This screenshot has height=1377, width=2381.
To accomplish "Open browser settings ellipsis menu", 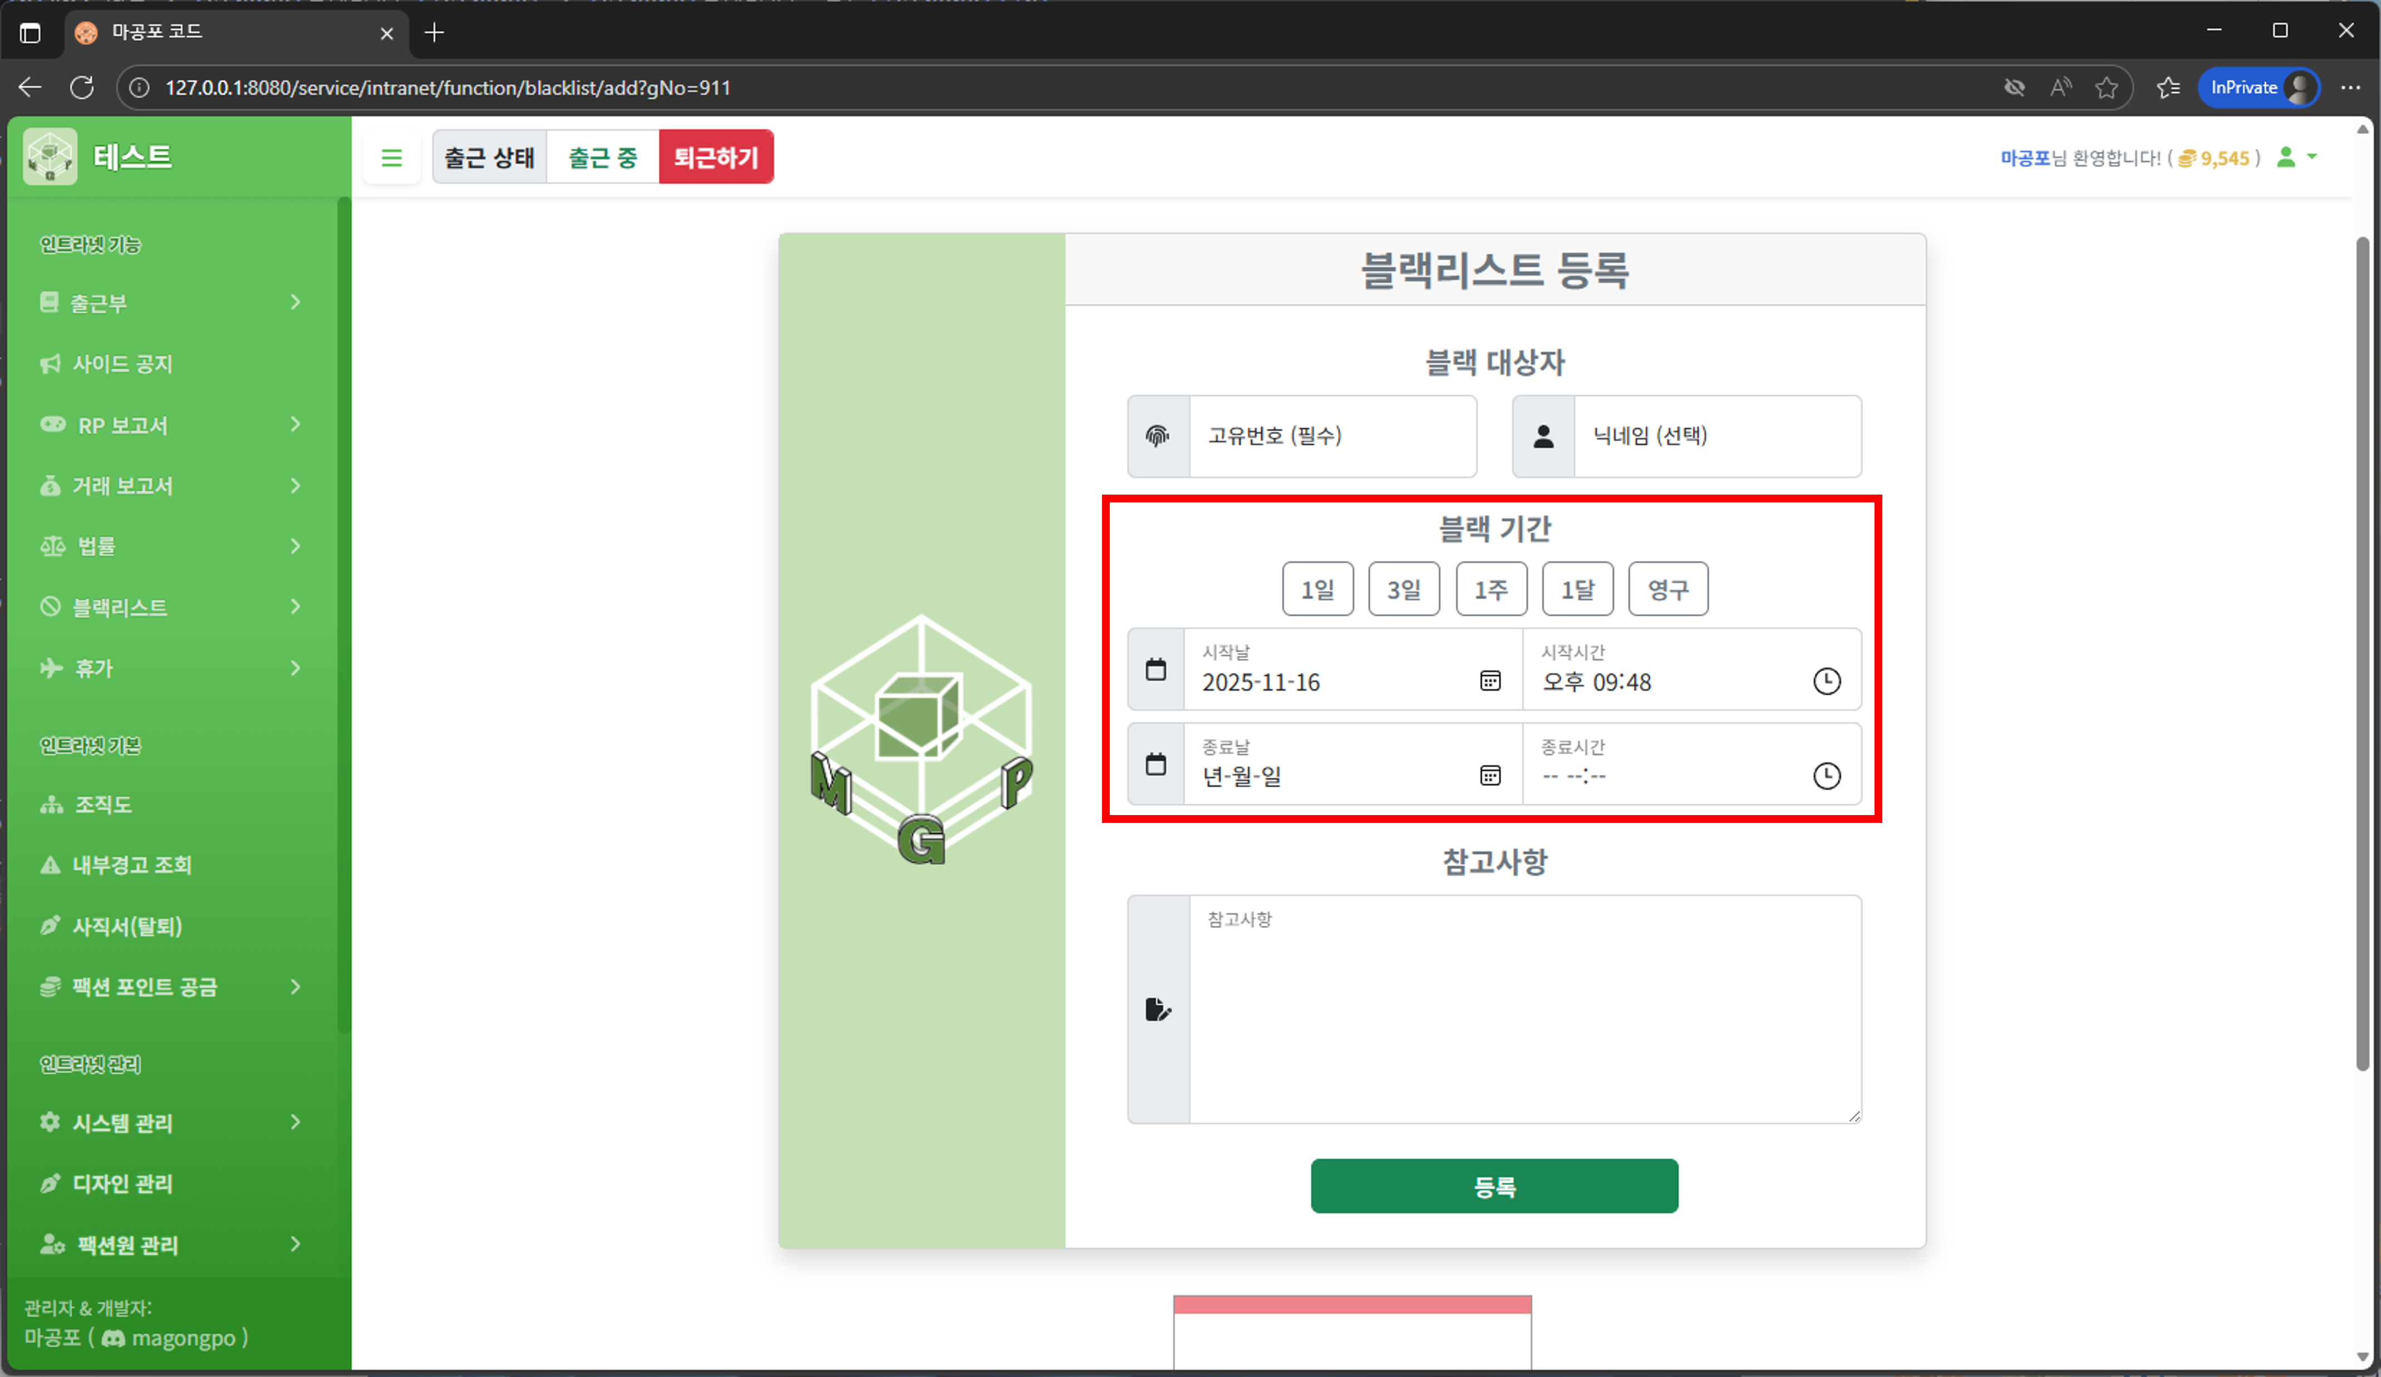I will (2350, 88).
